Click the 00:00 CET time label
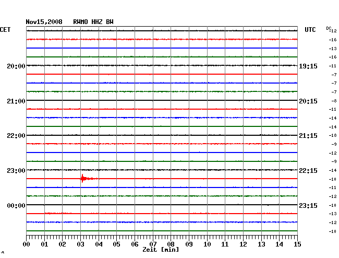The height and width of the screenshot is (258, 339). point(16,205)
